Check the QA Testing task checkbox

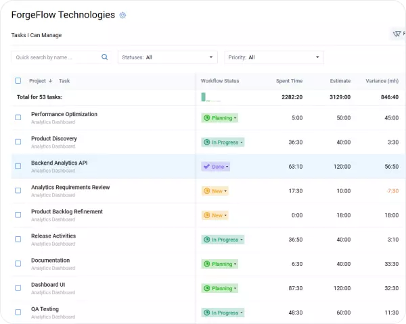point(18,312)
